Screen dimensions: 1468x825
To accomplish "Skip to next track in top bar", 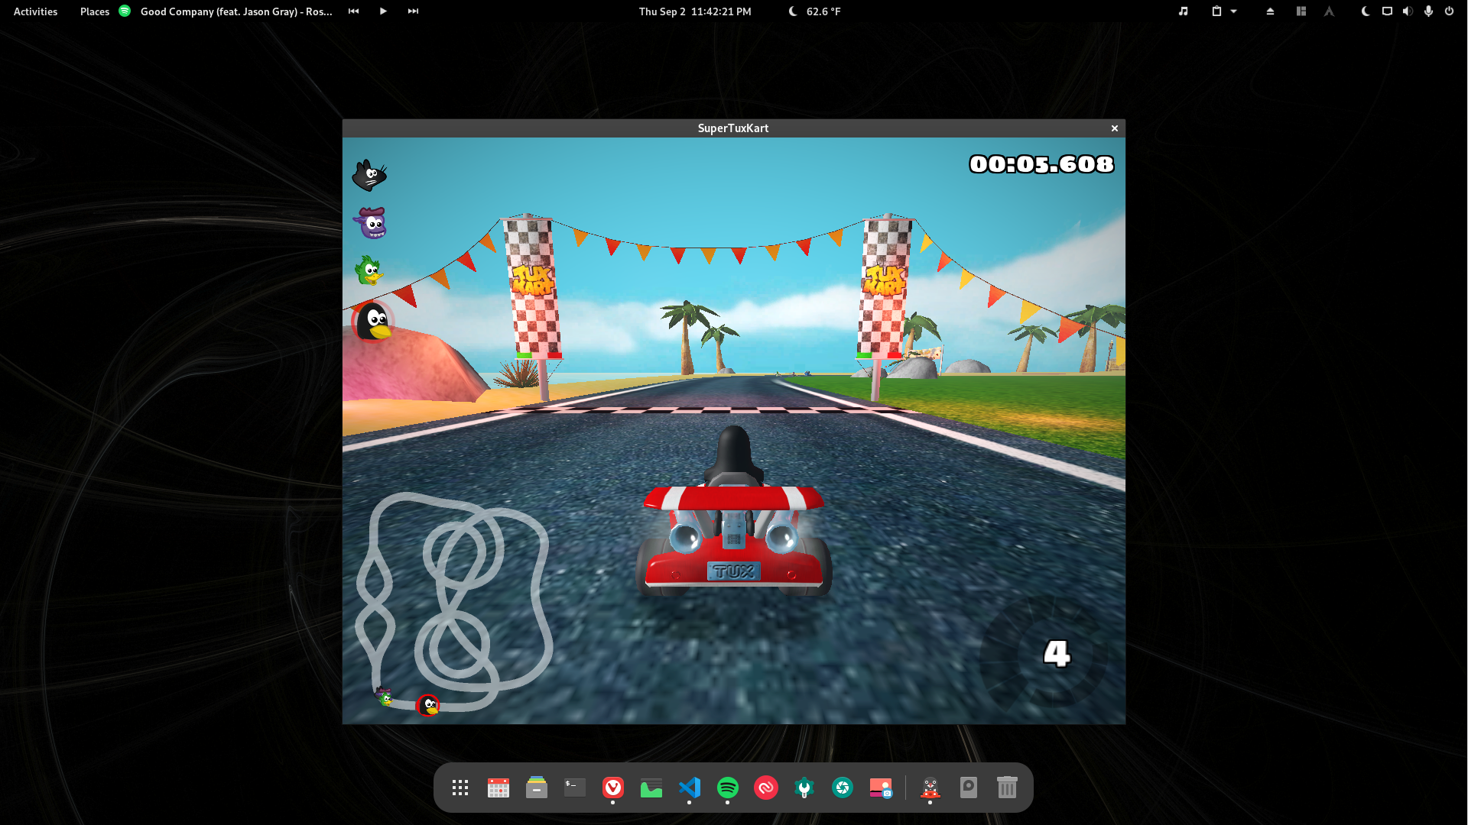I will (x=413, y=11).
